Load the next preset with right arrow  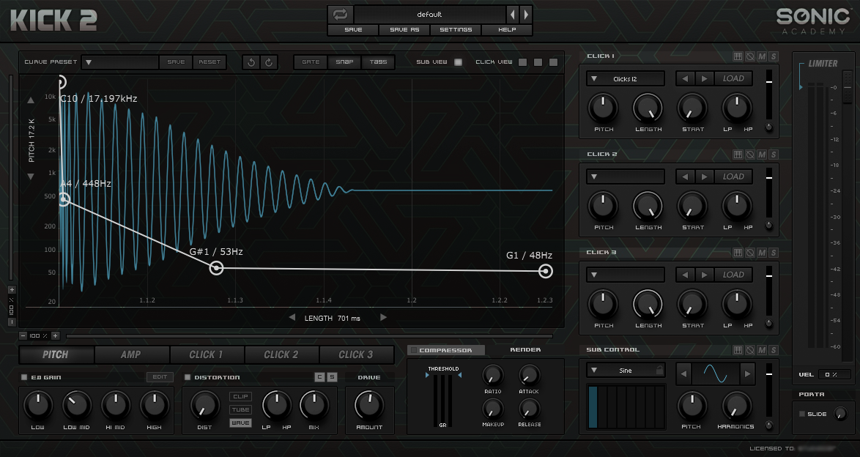tap(526, 14)
